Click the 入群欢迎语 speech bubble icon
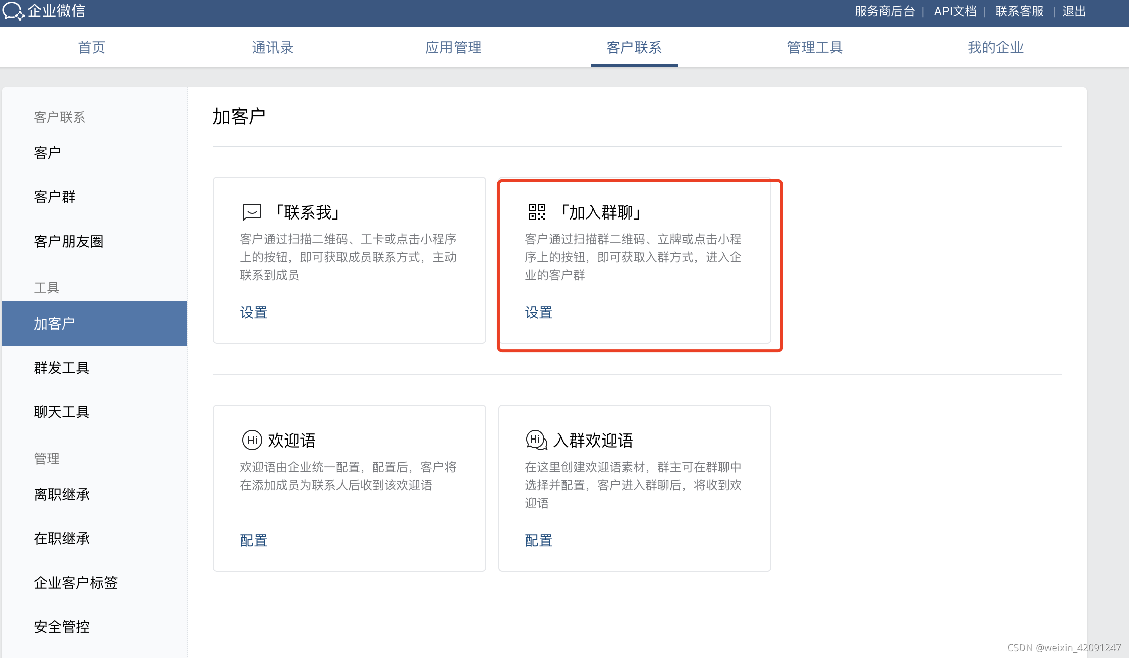This screenshot has width=1129, height=658. pos(535,440)
